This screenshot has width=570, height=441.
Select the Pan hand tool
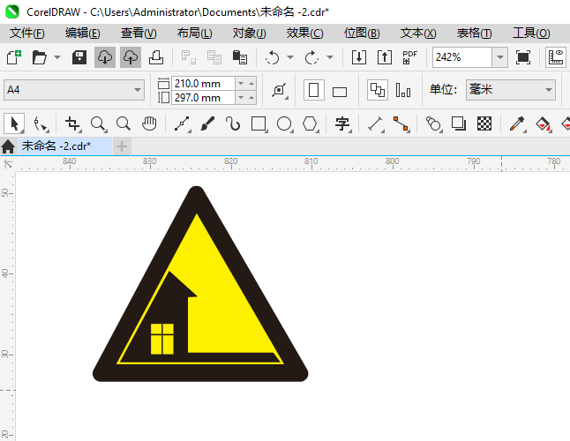[149, 123]
